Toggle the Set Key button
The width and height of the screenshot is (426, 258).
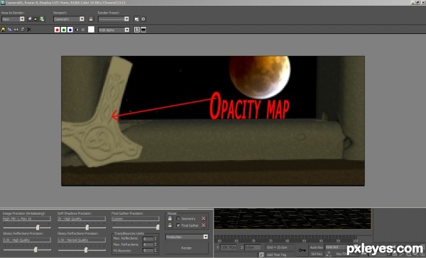[317, 254]
